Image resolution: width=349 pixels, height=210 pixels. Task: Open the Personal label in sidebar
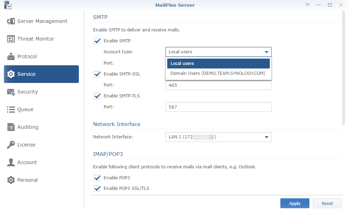pos(27,180)
